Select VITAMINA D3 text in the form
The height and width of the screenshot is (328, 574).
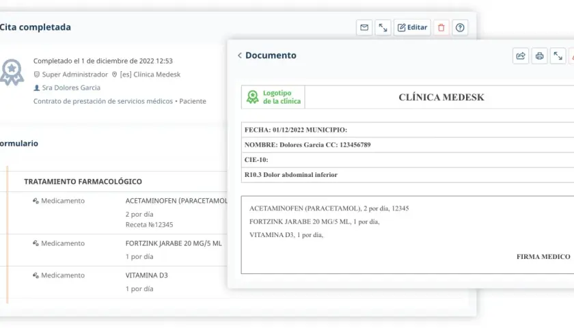tap(146, 275)
